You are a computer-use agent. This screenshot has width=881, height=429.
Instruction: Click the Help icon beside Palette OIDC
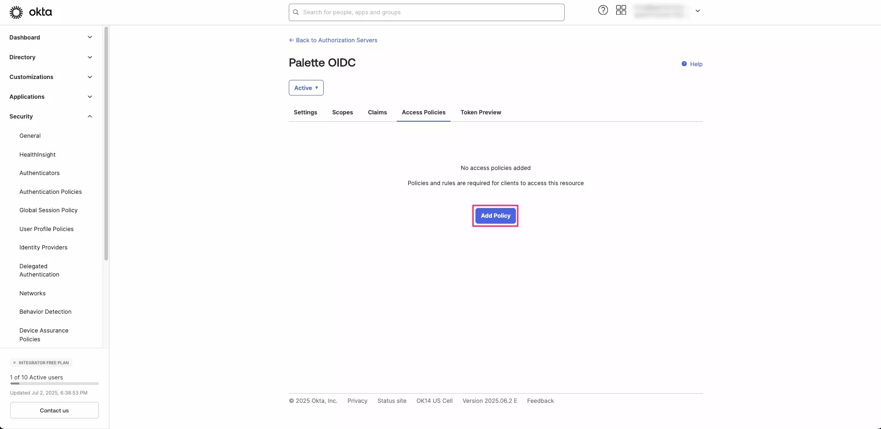point(684,64)
